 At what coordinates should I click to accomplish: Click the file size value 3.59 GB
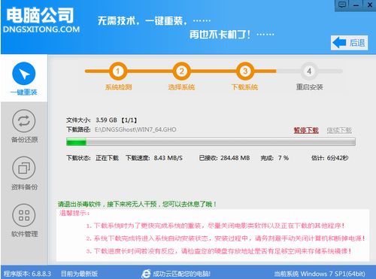(106, 120)
